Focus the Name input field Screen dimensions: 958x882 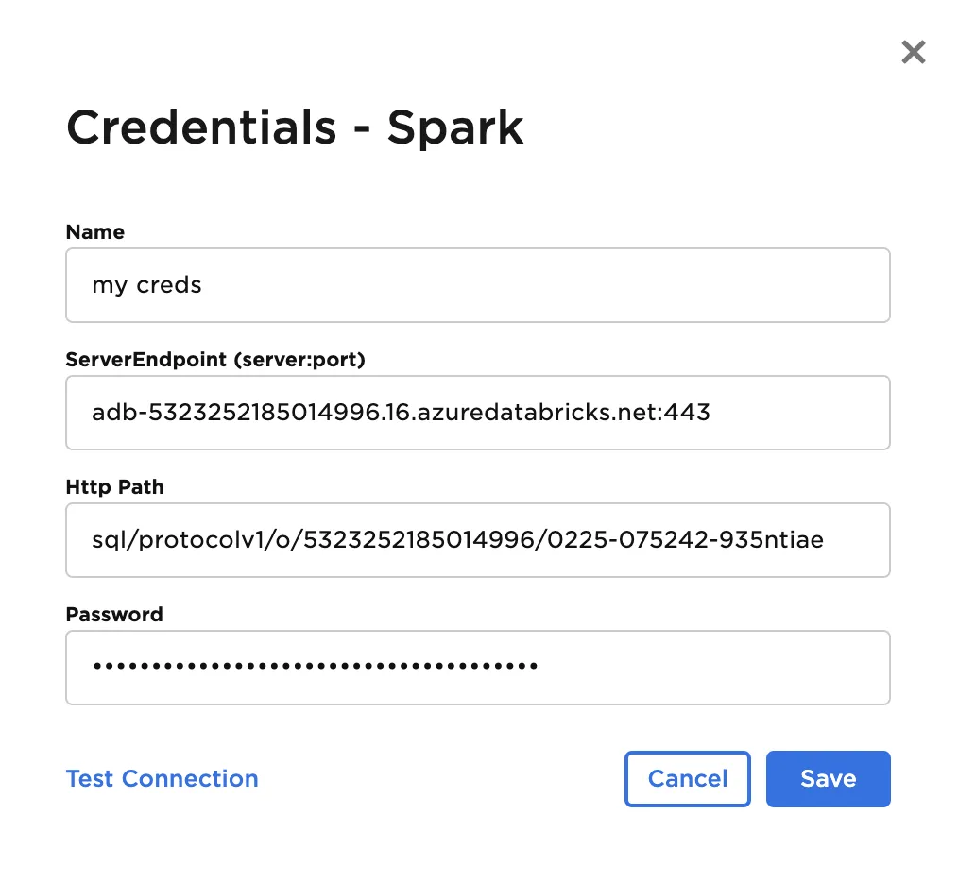(x=477, y=285)
